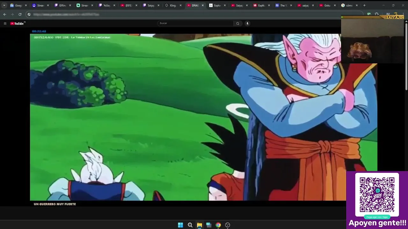Click the site info icon in address bar
408x229 pixels.
click(x=29, y=14)
